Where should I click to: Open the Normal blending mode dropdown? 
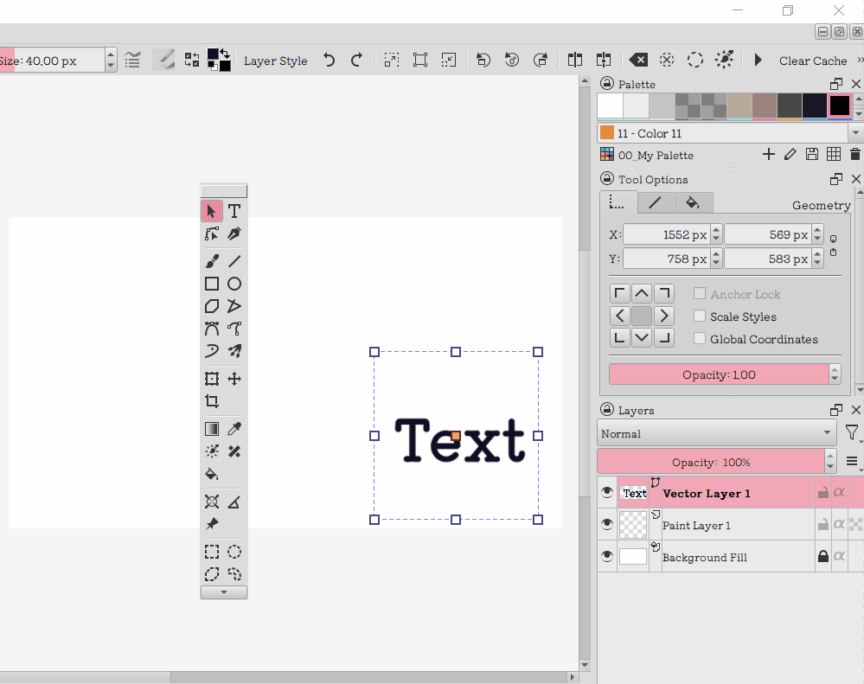(716, 433)
